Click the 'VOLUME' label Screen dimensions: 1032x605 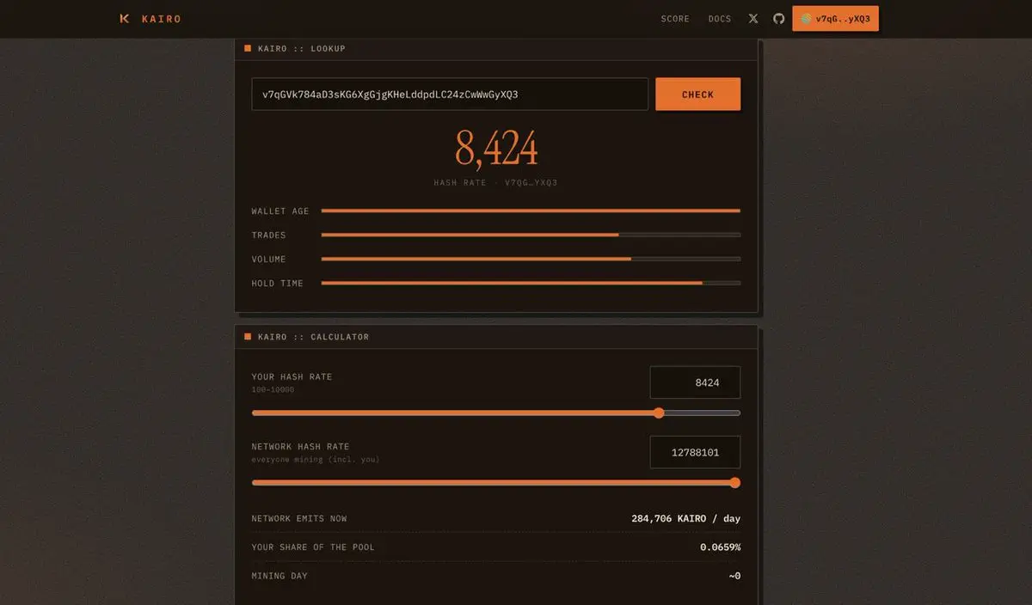point(268,260)
